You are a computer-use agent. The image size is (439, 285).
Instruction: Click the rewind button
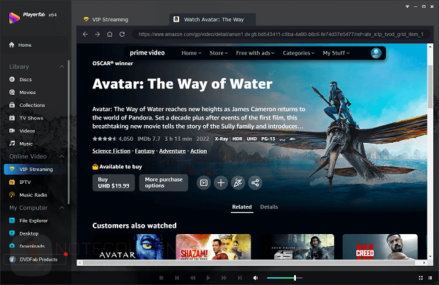pyautogui.click(x=193, y=278)
